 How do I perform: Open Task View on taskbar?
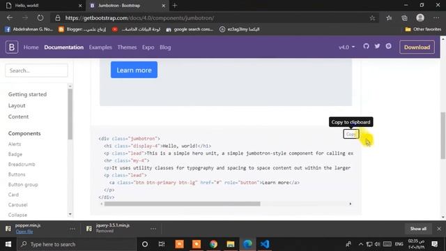click(x=162, y=244)
